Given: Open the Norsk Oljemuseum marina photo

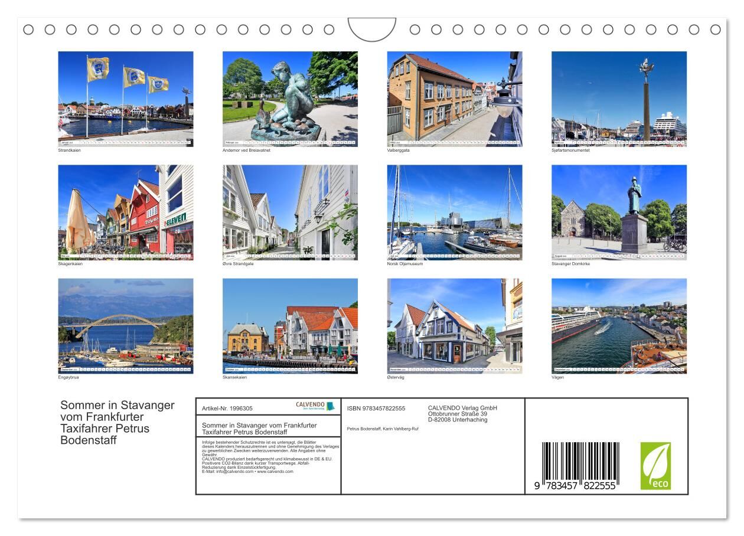Looking at the screenshot, I should (455, 213).
